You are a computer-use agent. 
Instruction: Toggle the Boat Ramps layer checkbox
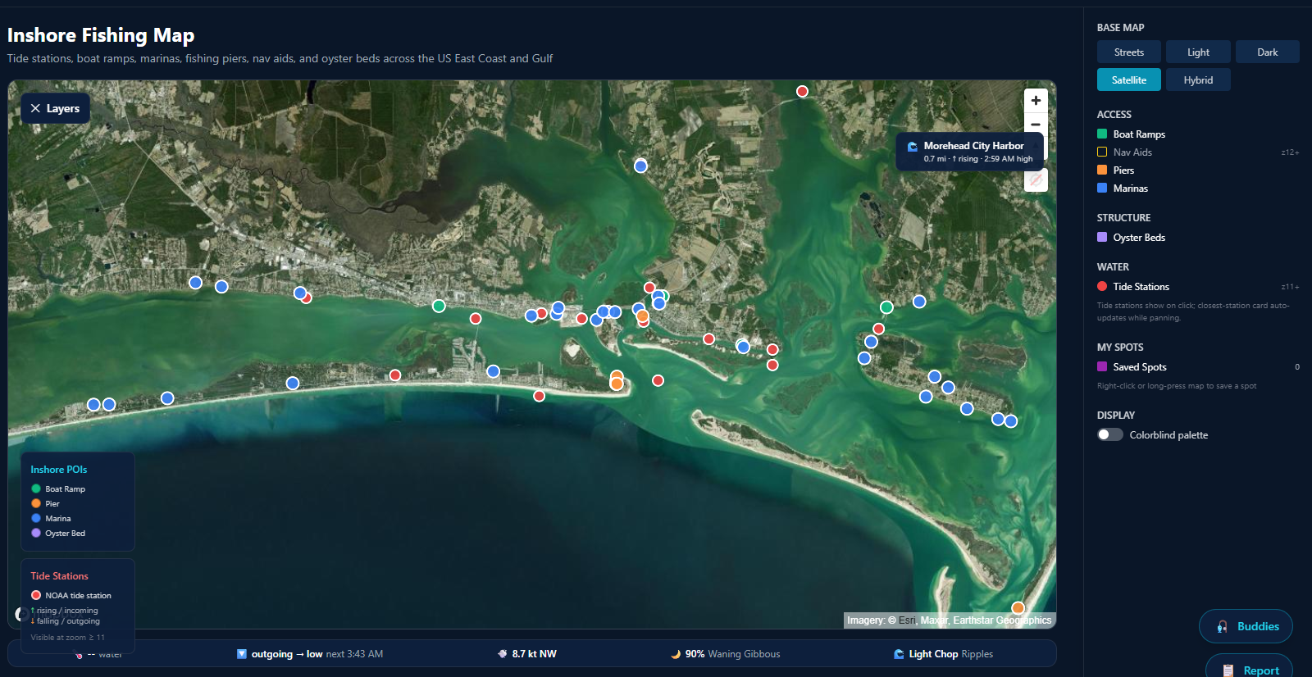1102,134
